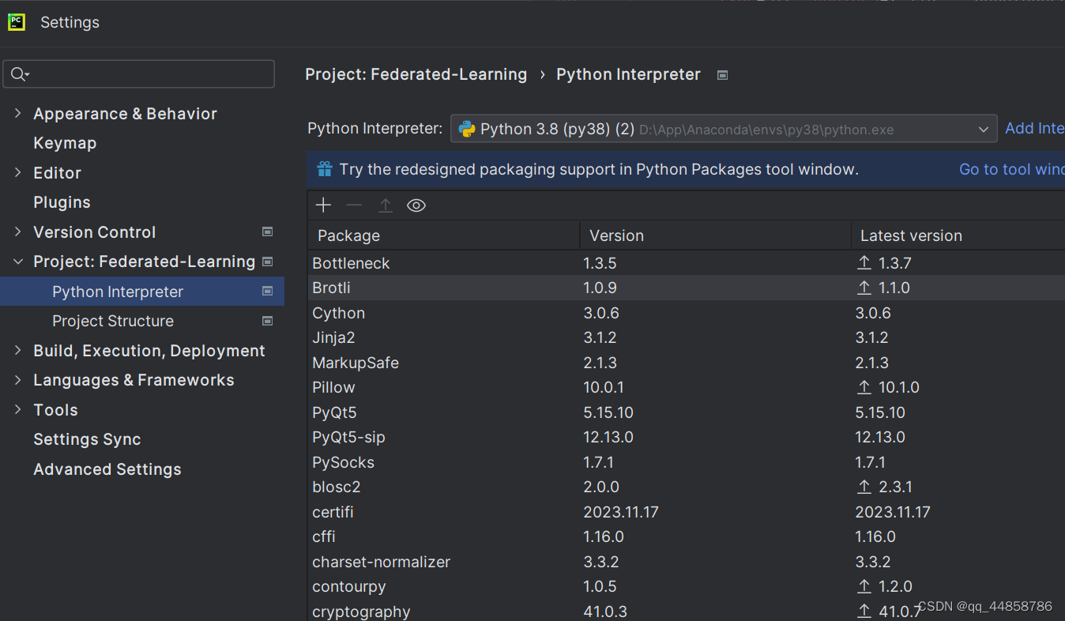Toggle the eye icon for early releases
Screen dimensions: 1065x621
click(416, 205)
